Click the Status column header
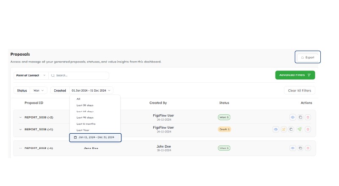The image size is (339, 186). (224, 103)
